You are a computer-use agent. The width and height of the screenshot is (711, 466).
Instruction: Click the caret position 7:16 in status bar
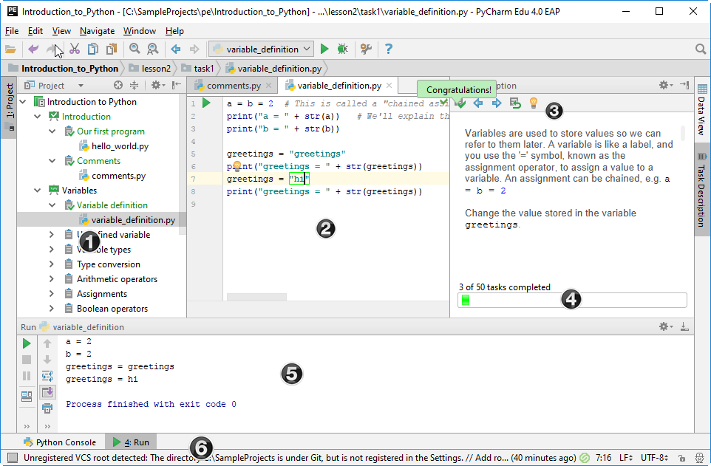[603, 458]
